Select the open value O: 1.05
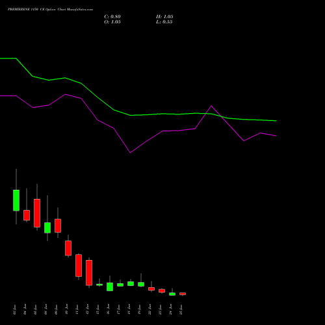The width and height of the screenshot is (325, 325). [112, 22]
